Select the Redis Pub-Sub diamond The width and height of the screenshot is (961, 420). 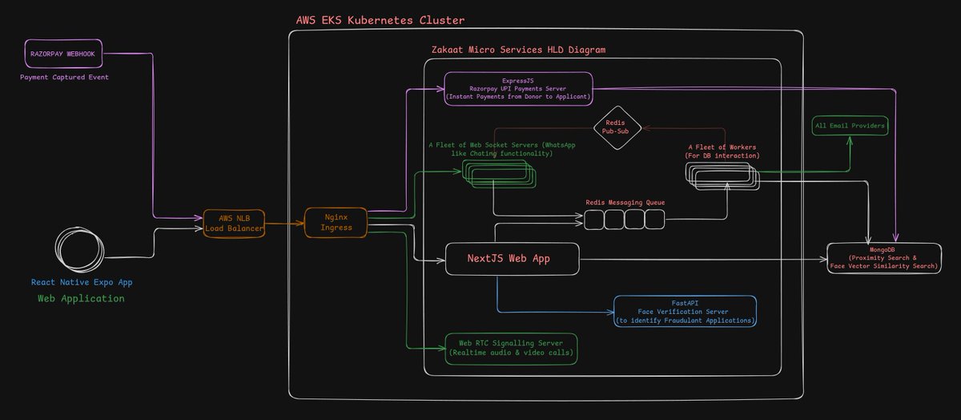[617, 128]
